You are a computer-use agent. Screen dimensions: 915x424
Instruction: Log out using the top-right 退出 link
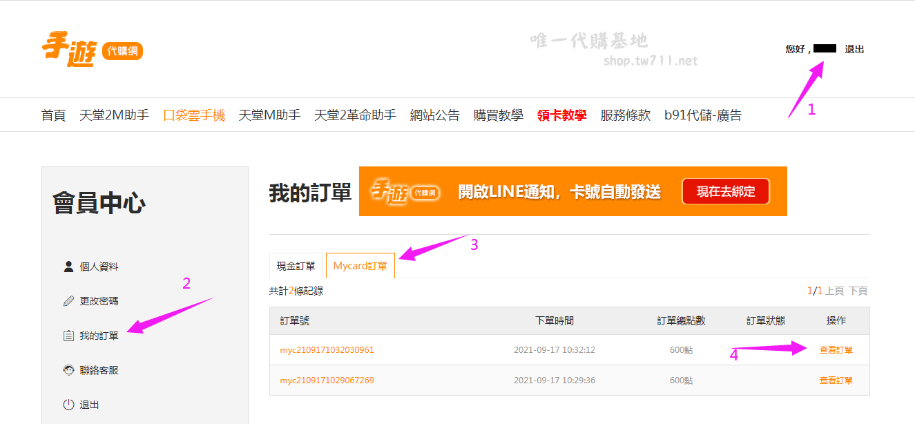click(x=854, y=49)
